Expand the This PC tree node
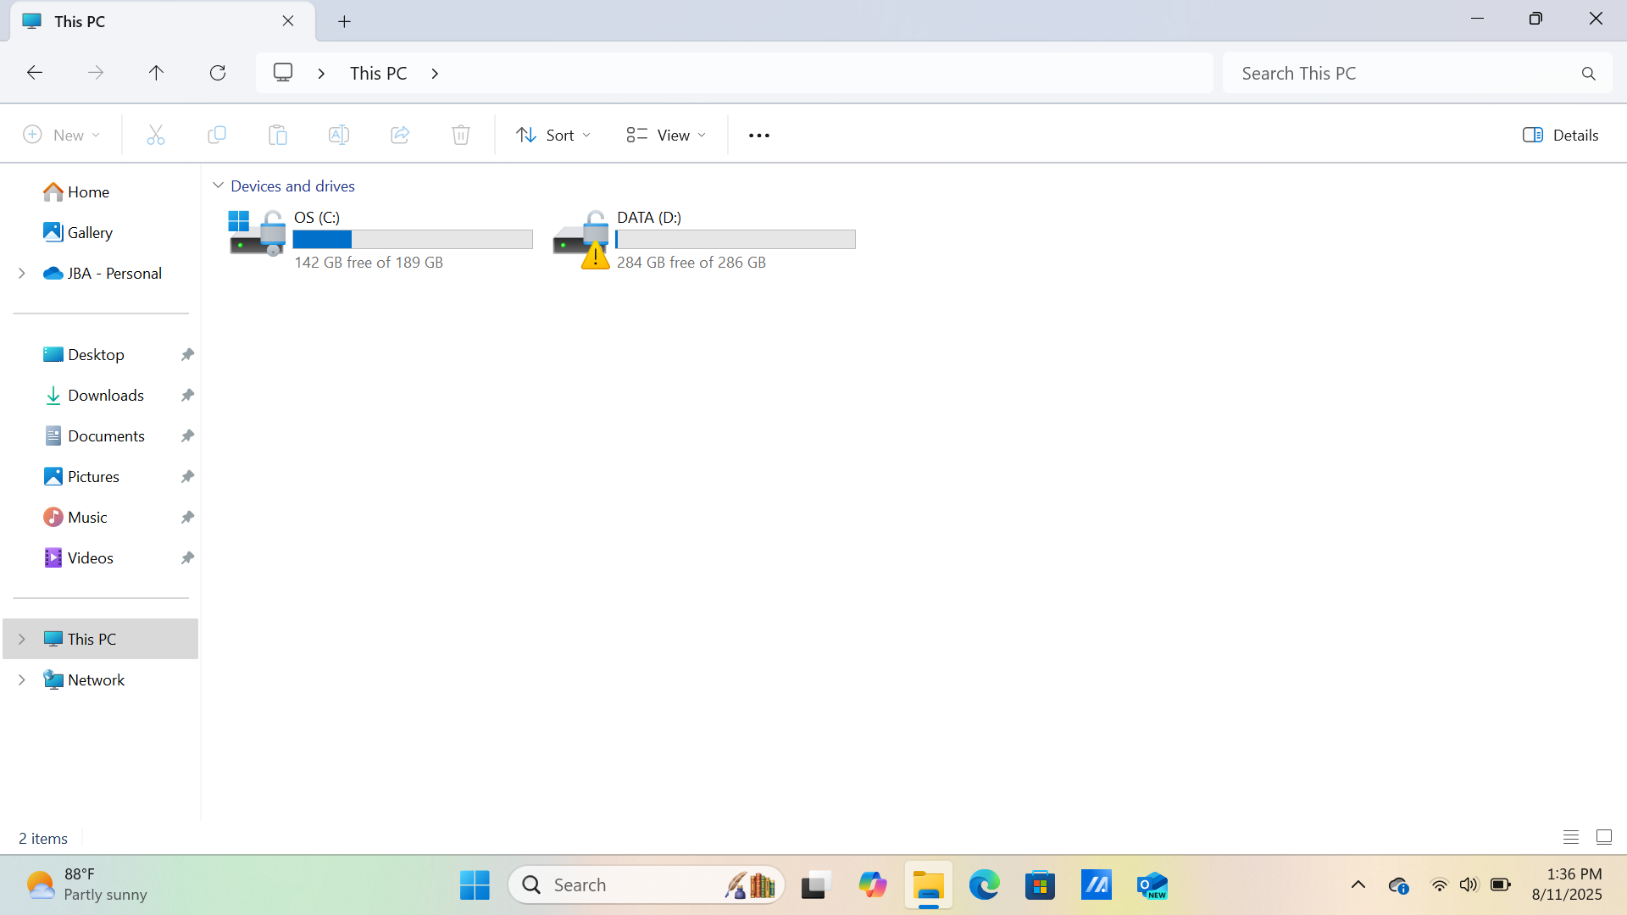 22,639
